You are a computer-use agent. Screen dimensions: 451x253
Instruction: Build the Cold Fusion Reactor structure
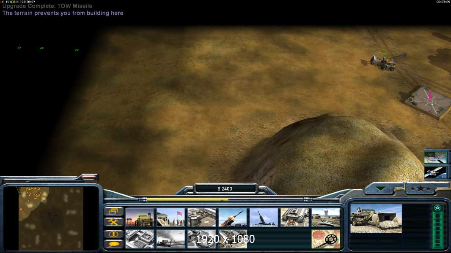pyautogui.click(x=140, y=218)
